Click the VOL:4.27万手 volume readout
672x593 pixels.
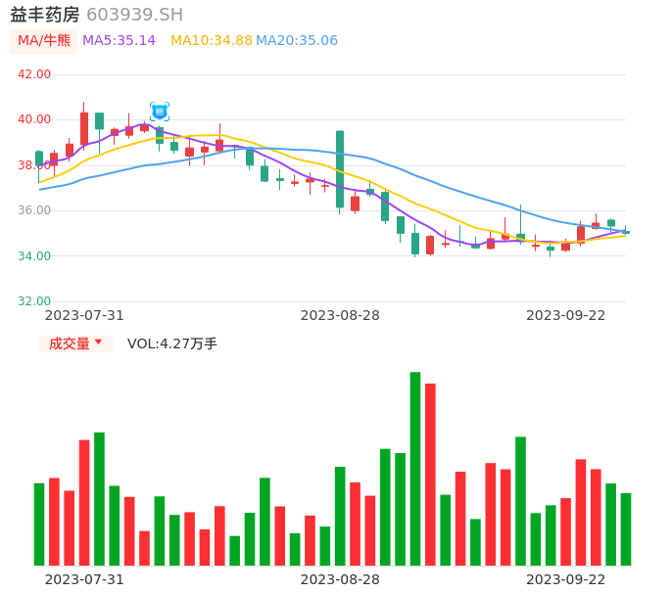(171, 343)
